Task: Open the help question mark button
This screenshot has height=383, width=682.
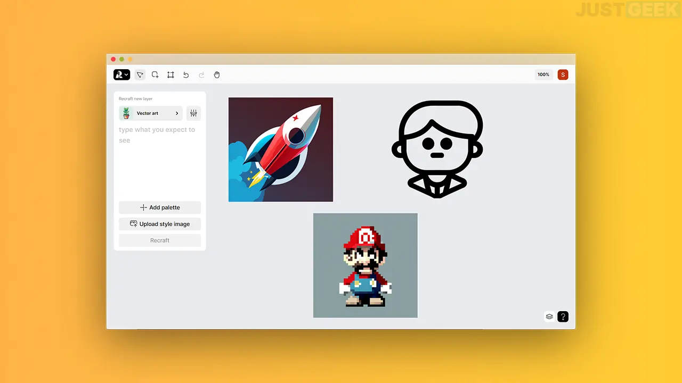Action: click(x=563, y=317)
